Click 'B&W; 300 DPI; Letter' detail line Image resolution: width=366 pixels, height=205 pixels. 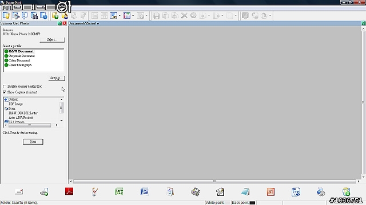[x=23, y=113]
